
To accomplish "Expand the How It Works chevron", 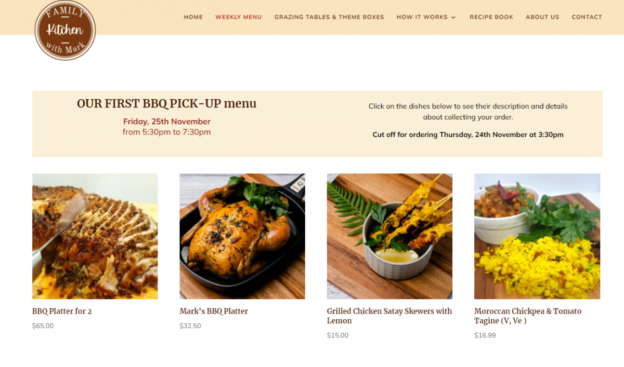I will tap(453, 17).
